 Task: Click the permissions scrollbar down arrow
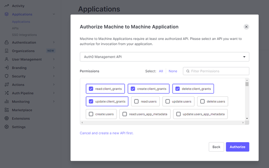click(x=247, y=119)
